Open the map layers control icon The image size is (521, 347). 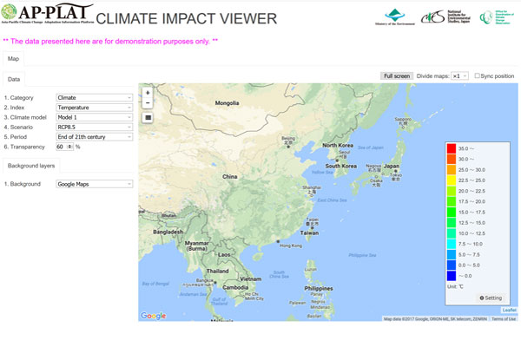[x=148, y=117]
